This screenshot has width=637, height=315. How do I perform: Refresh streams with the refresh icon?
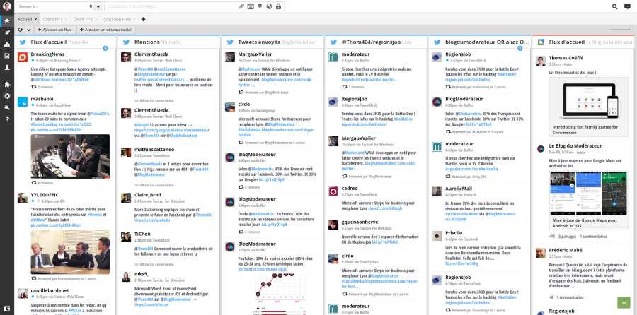pos(21,30)
